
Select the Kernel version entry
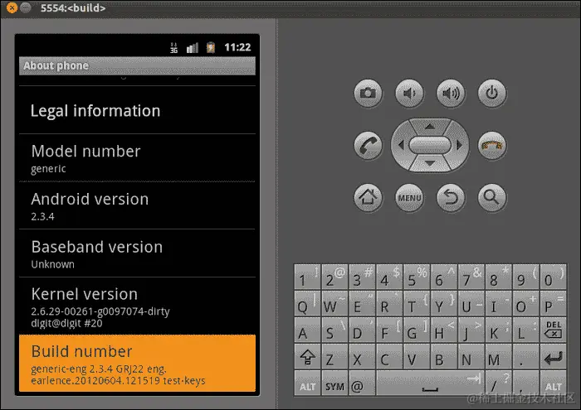[137, 306]
